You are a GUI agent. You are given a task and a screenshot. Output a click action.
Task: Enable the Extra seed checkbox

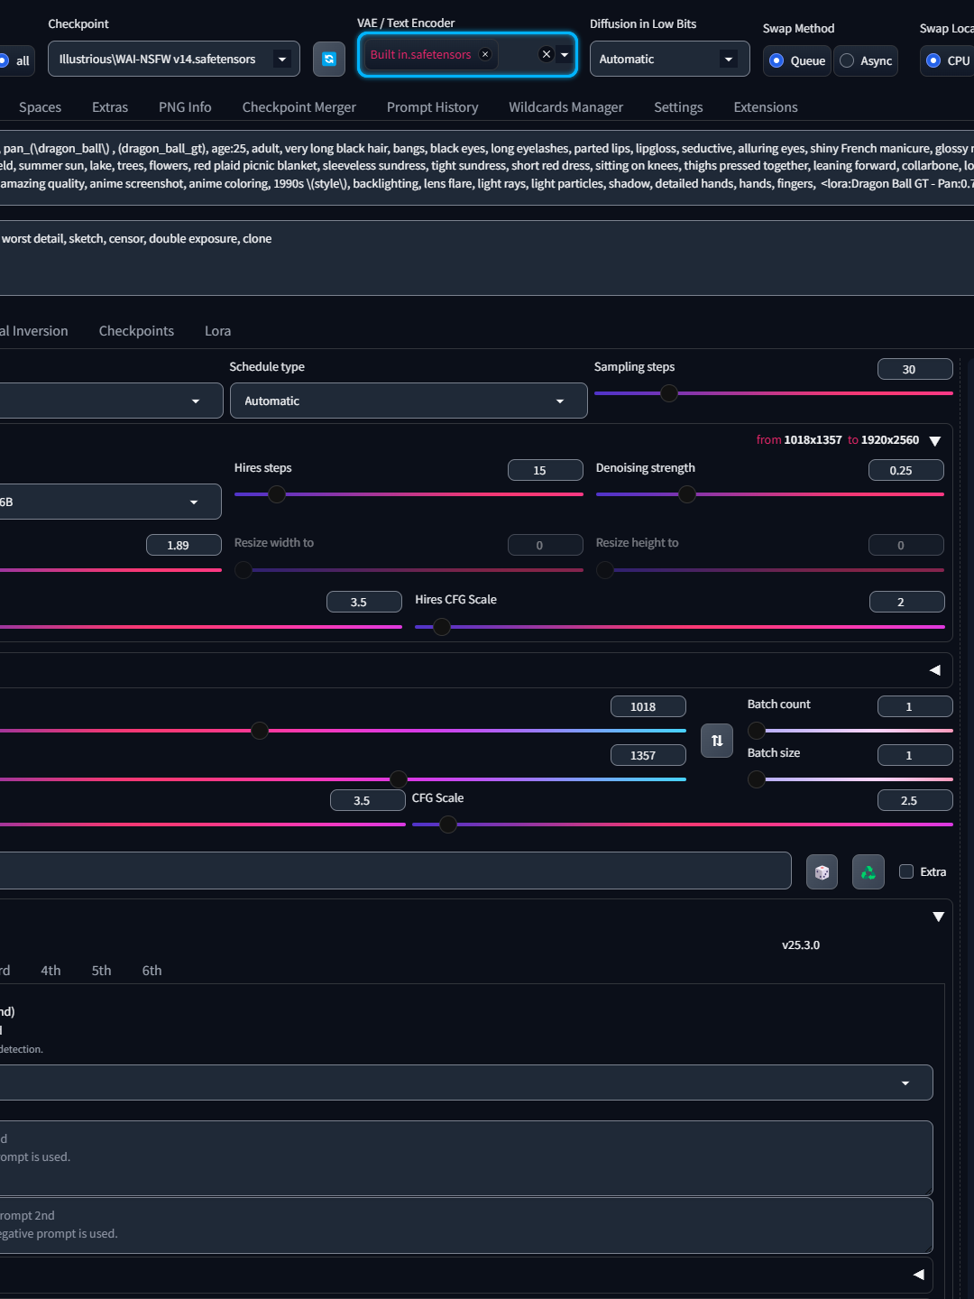[906, 871]
